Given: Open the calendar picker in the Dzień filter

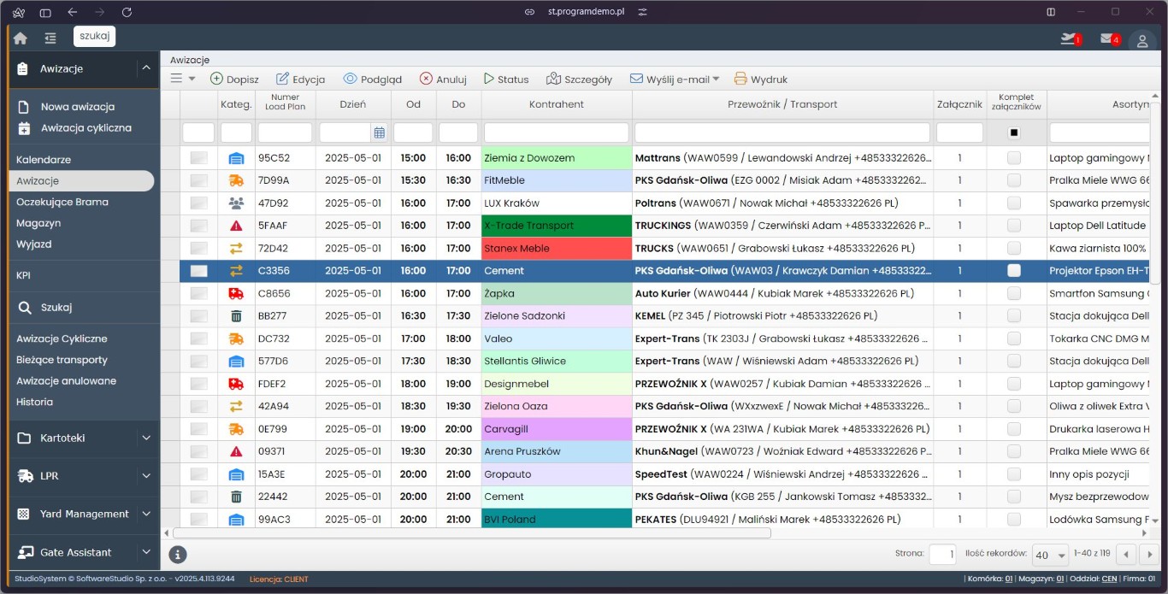Looking at the screenshot, I should tap(379, 132).
